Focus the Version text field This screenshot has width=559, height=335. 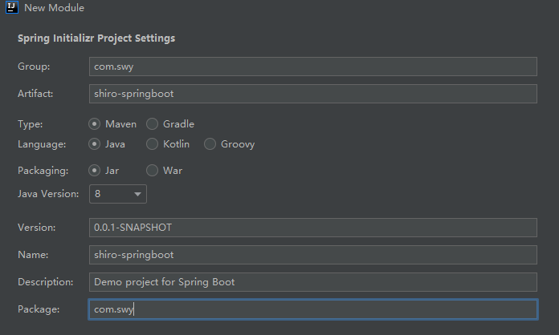point(312,228)
